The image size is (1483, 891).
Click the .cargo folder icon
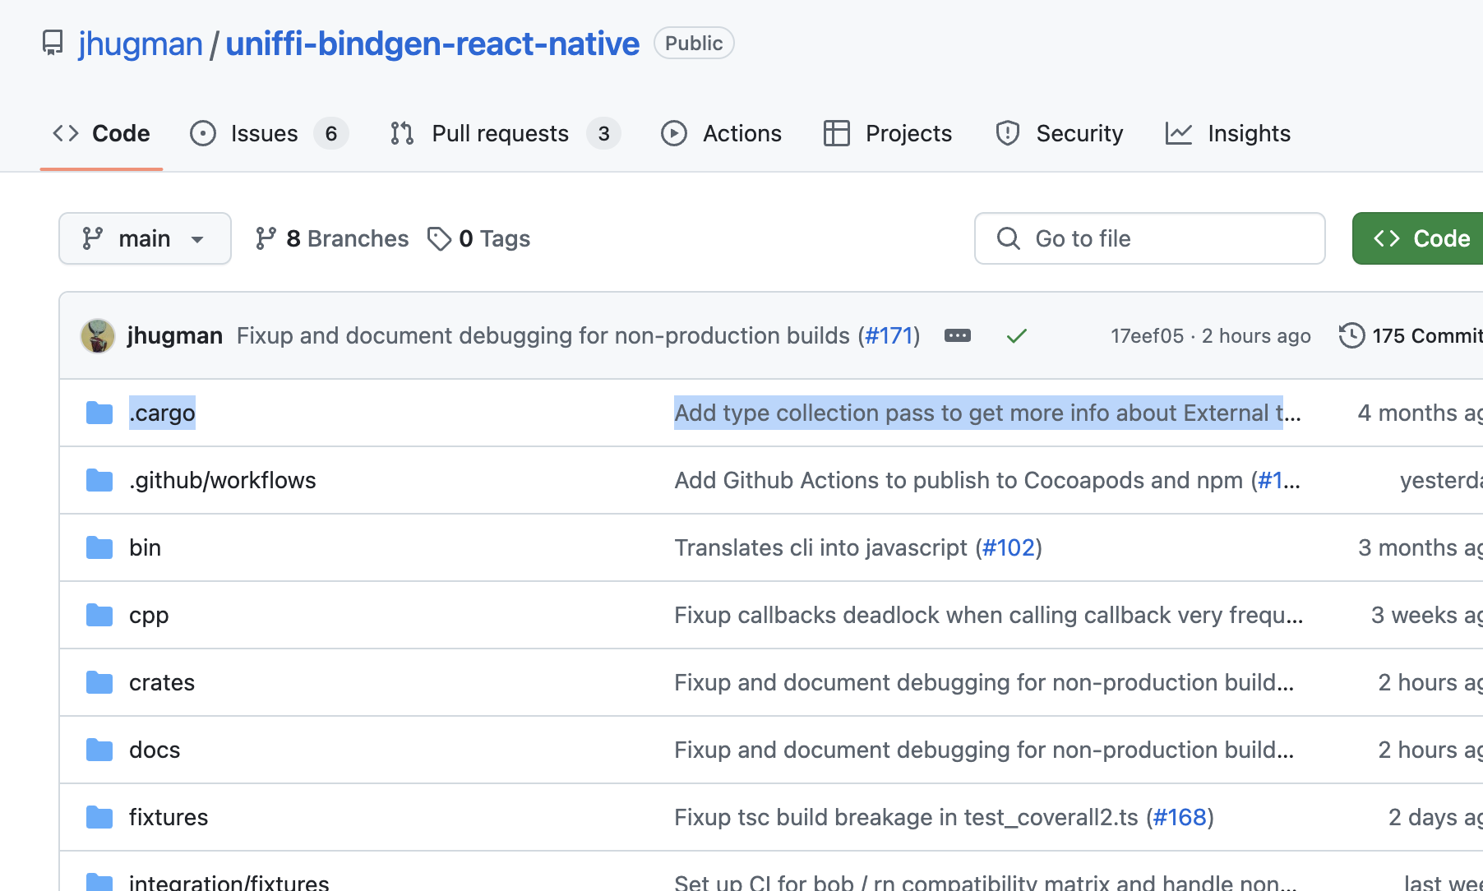point(99,413)
